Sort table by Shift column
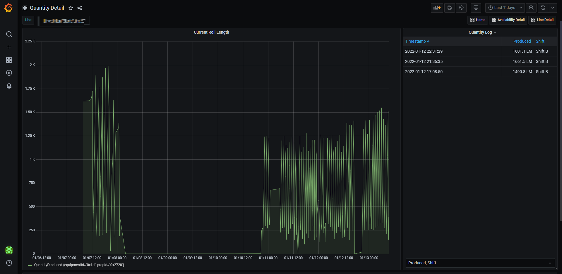Image resolution: width=562 pixels, height=274 pixels. (x=540, y=41)
